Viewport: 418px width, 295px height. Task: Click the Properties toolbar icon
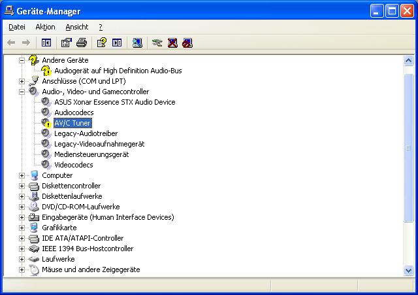pyautogui.click(x=66, y=43)
